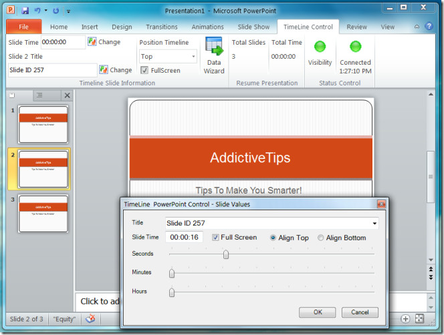Go to the Design tab
444x335 pixels.
click(122, 27)
